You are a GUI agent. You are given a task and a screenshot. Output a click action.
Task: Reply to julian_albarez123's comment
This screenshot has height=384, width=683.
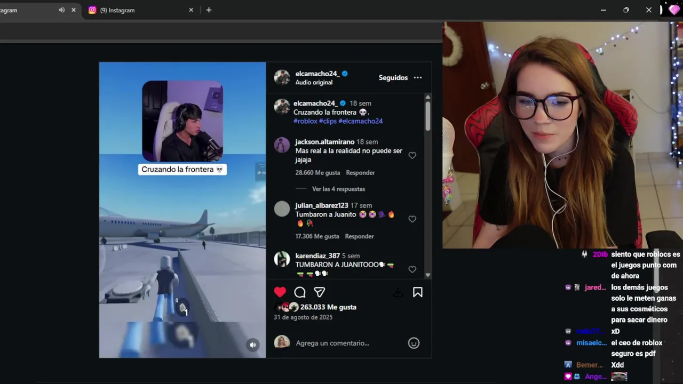(359, 236)
